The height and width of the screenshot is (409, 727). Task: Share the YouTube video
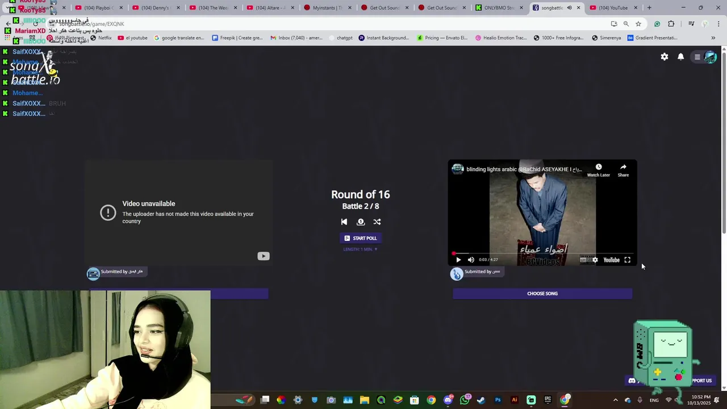[x=623, y=170]
